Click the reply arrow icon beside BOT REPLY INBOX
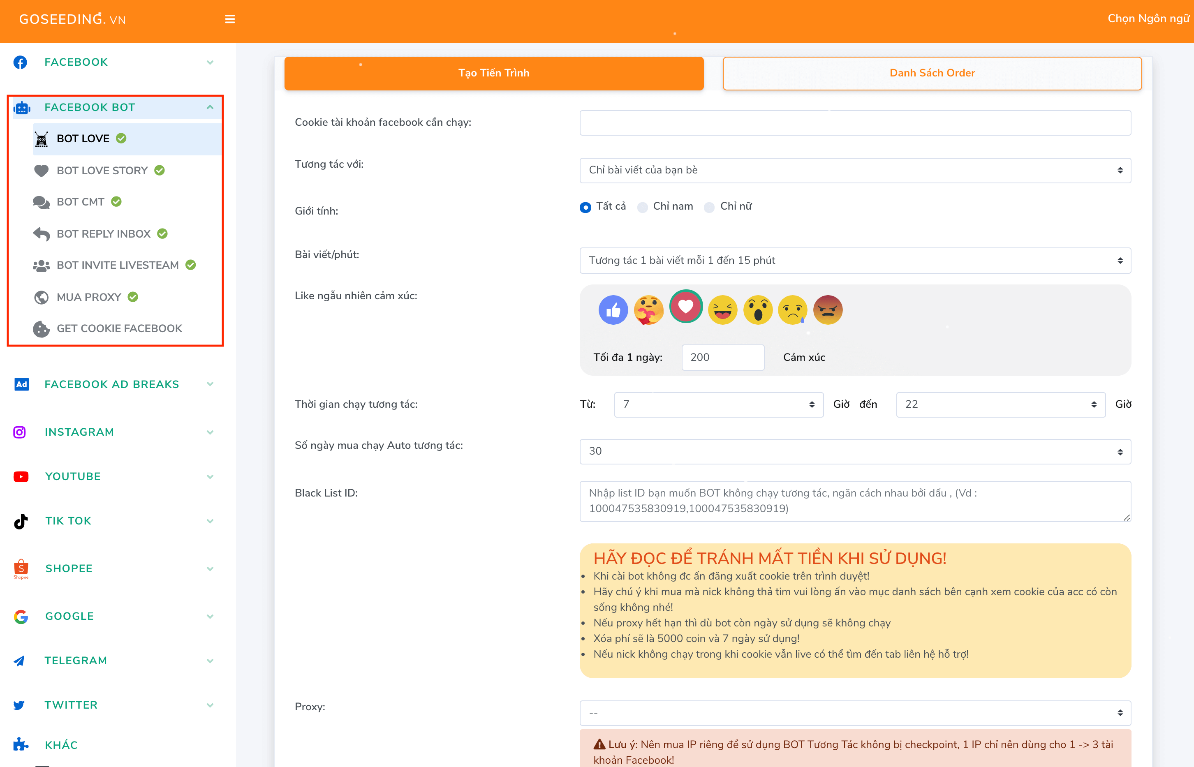Screen dimensions: 1194x767 coord(42,234)
